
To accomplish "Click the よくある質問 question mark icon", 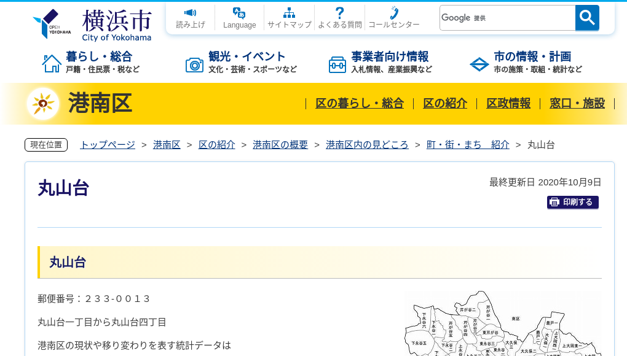I will pyautogui.click(x=339, y=14).
